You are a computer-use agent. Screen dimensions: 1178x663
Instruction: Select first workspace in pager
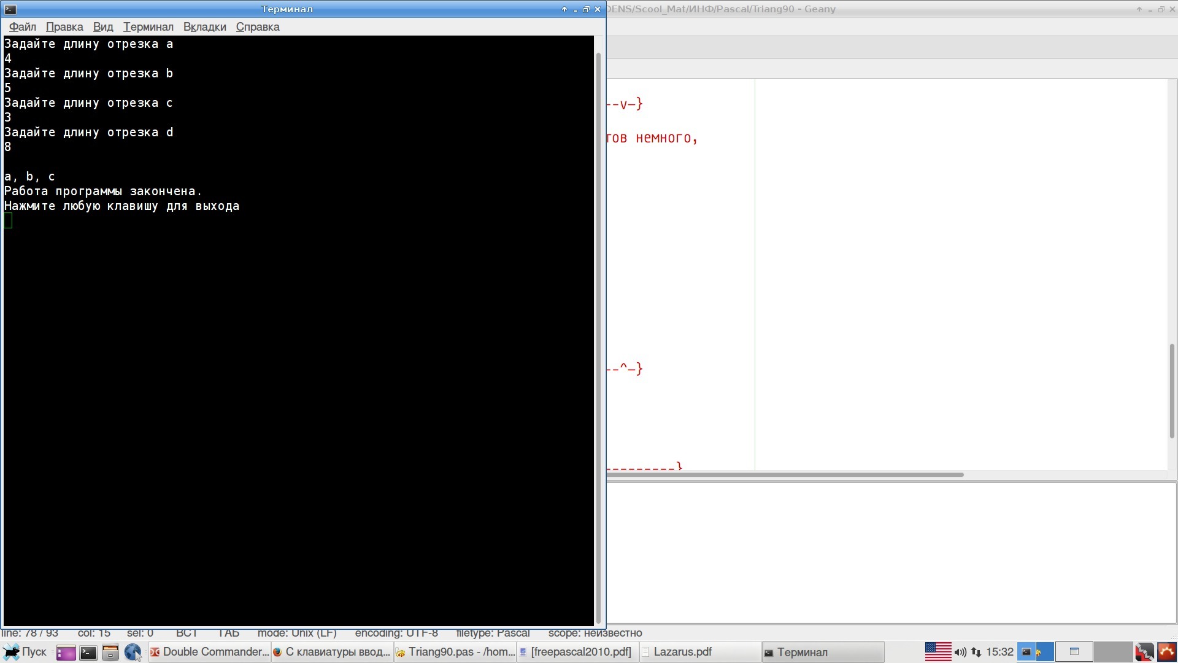coord(1036,652)
